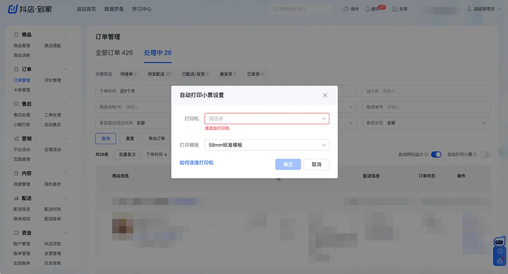The height and width of the screenshot is (274, 508).
Task: Filter by 待接单 quick filter
Action: tap(128, 74)
